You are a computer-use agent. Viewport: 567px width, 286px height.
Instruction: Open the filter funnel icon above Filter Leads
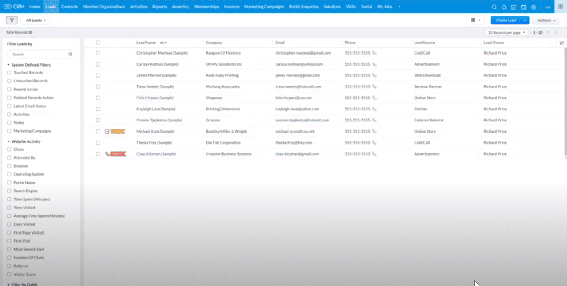pos(12,20)
